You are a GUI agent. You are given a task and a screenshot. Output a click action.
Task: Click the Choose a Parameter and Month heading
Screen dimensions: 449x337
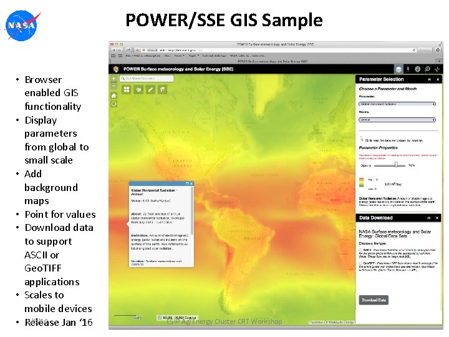[x=388, y=89]
